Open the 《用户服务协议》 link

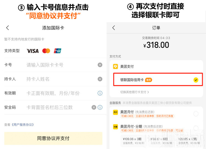[x=23, y=125]
